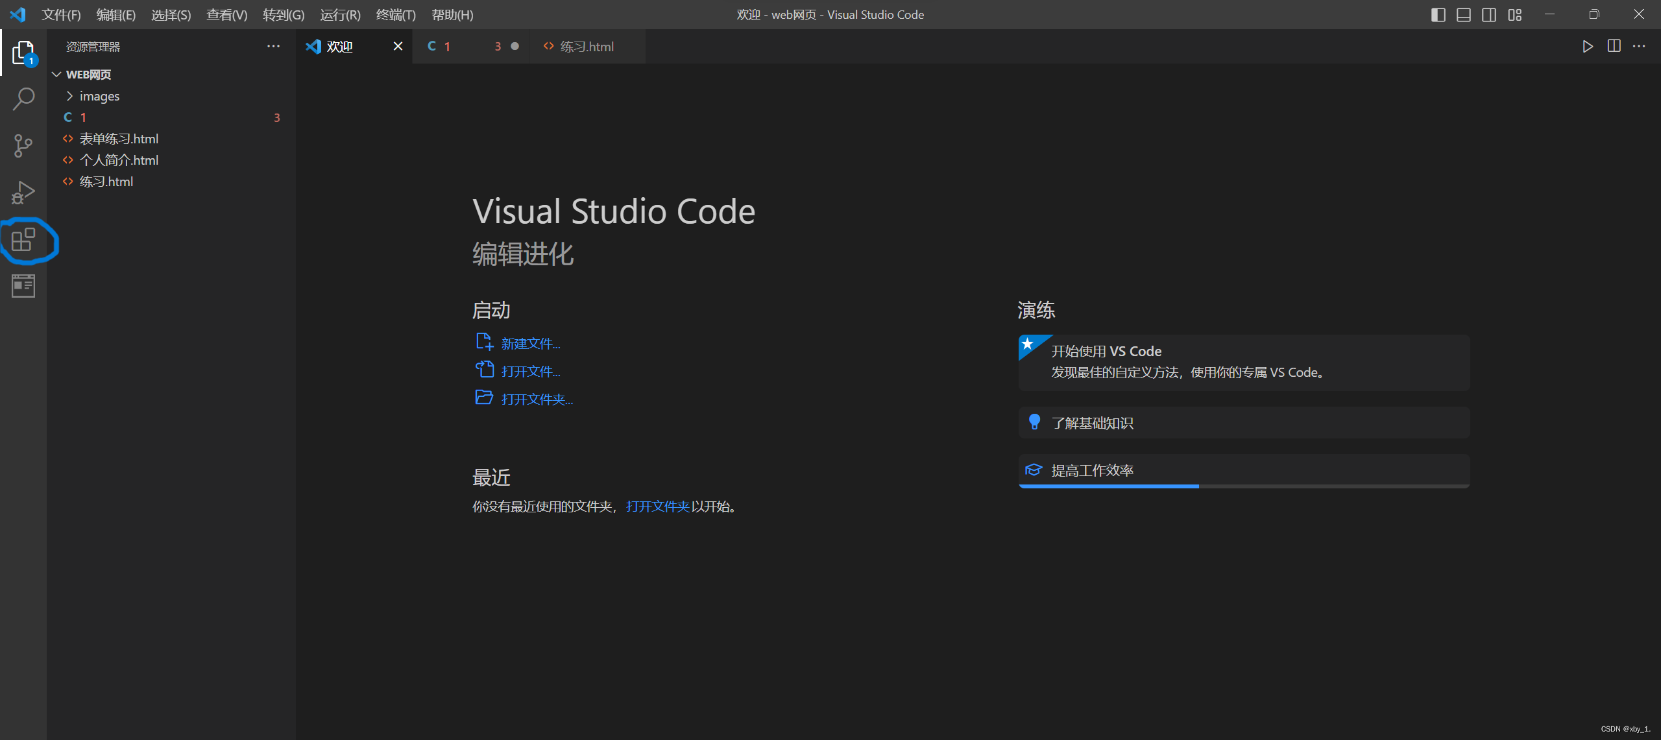Screen dimensions: 1661x740
Task: Click the unsaved dot on the C 1 tab
Action: pos(515,46)
